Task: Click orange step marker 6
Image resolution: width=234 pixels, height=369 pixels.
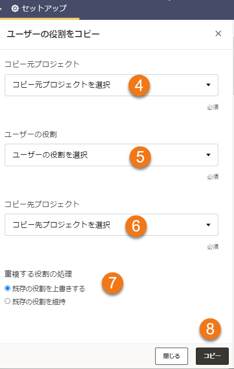Action: coord(136,226)
